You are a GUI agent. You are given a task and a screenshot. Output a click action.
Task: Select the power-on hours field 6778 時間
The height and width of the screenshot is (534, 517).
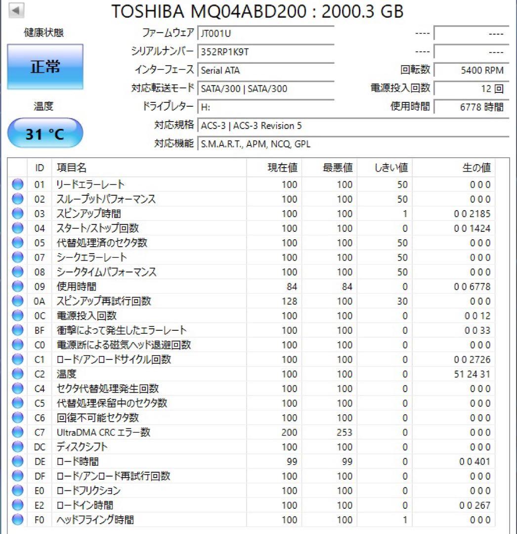472,107
